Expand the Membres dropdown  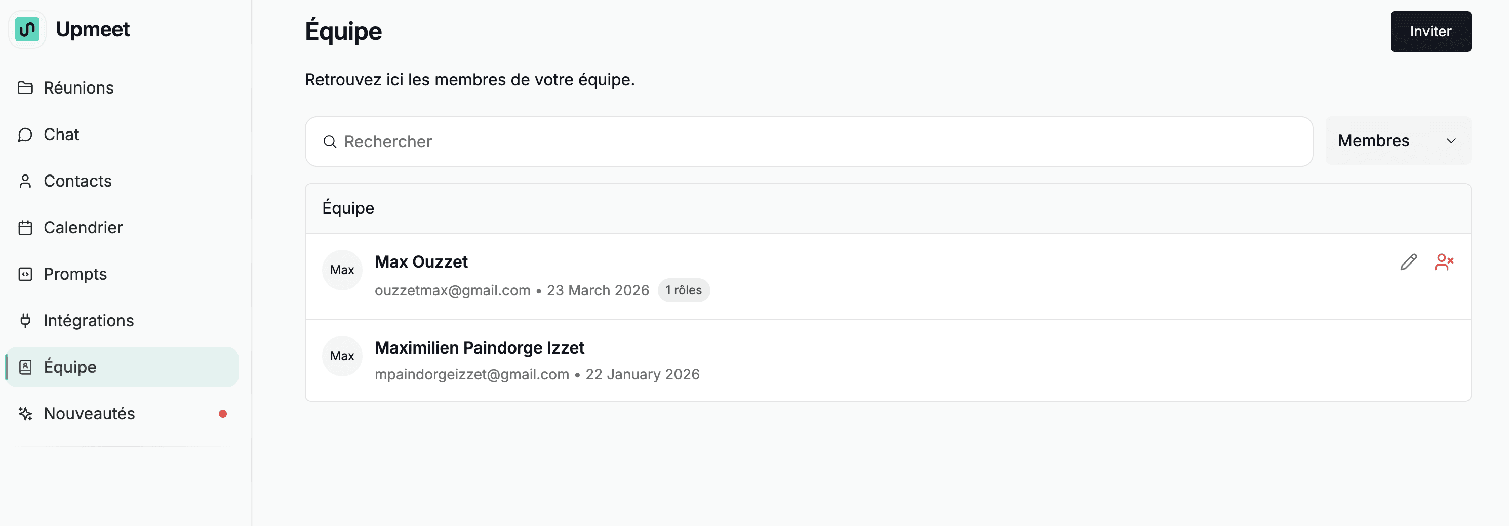pyautogui.click(x=1398, y=141)
